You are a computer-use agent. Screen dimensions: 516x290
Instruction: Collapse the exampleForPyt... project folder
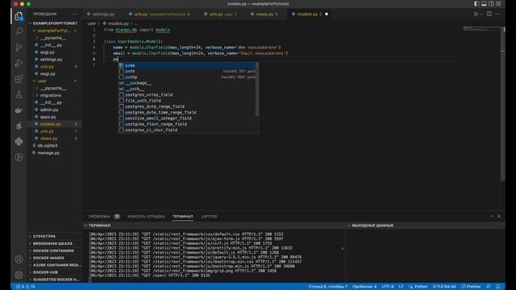pyautogui.click(x=55, y=31)
